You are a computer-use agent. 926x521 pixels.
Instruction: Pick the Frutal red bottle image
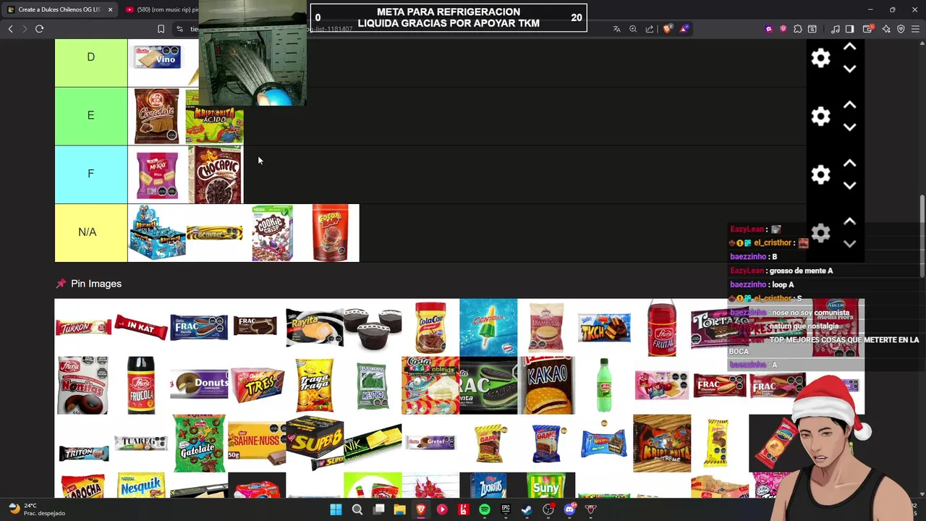(662, 327)
